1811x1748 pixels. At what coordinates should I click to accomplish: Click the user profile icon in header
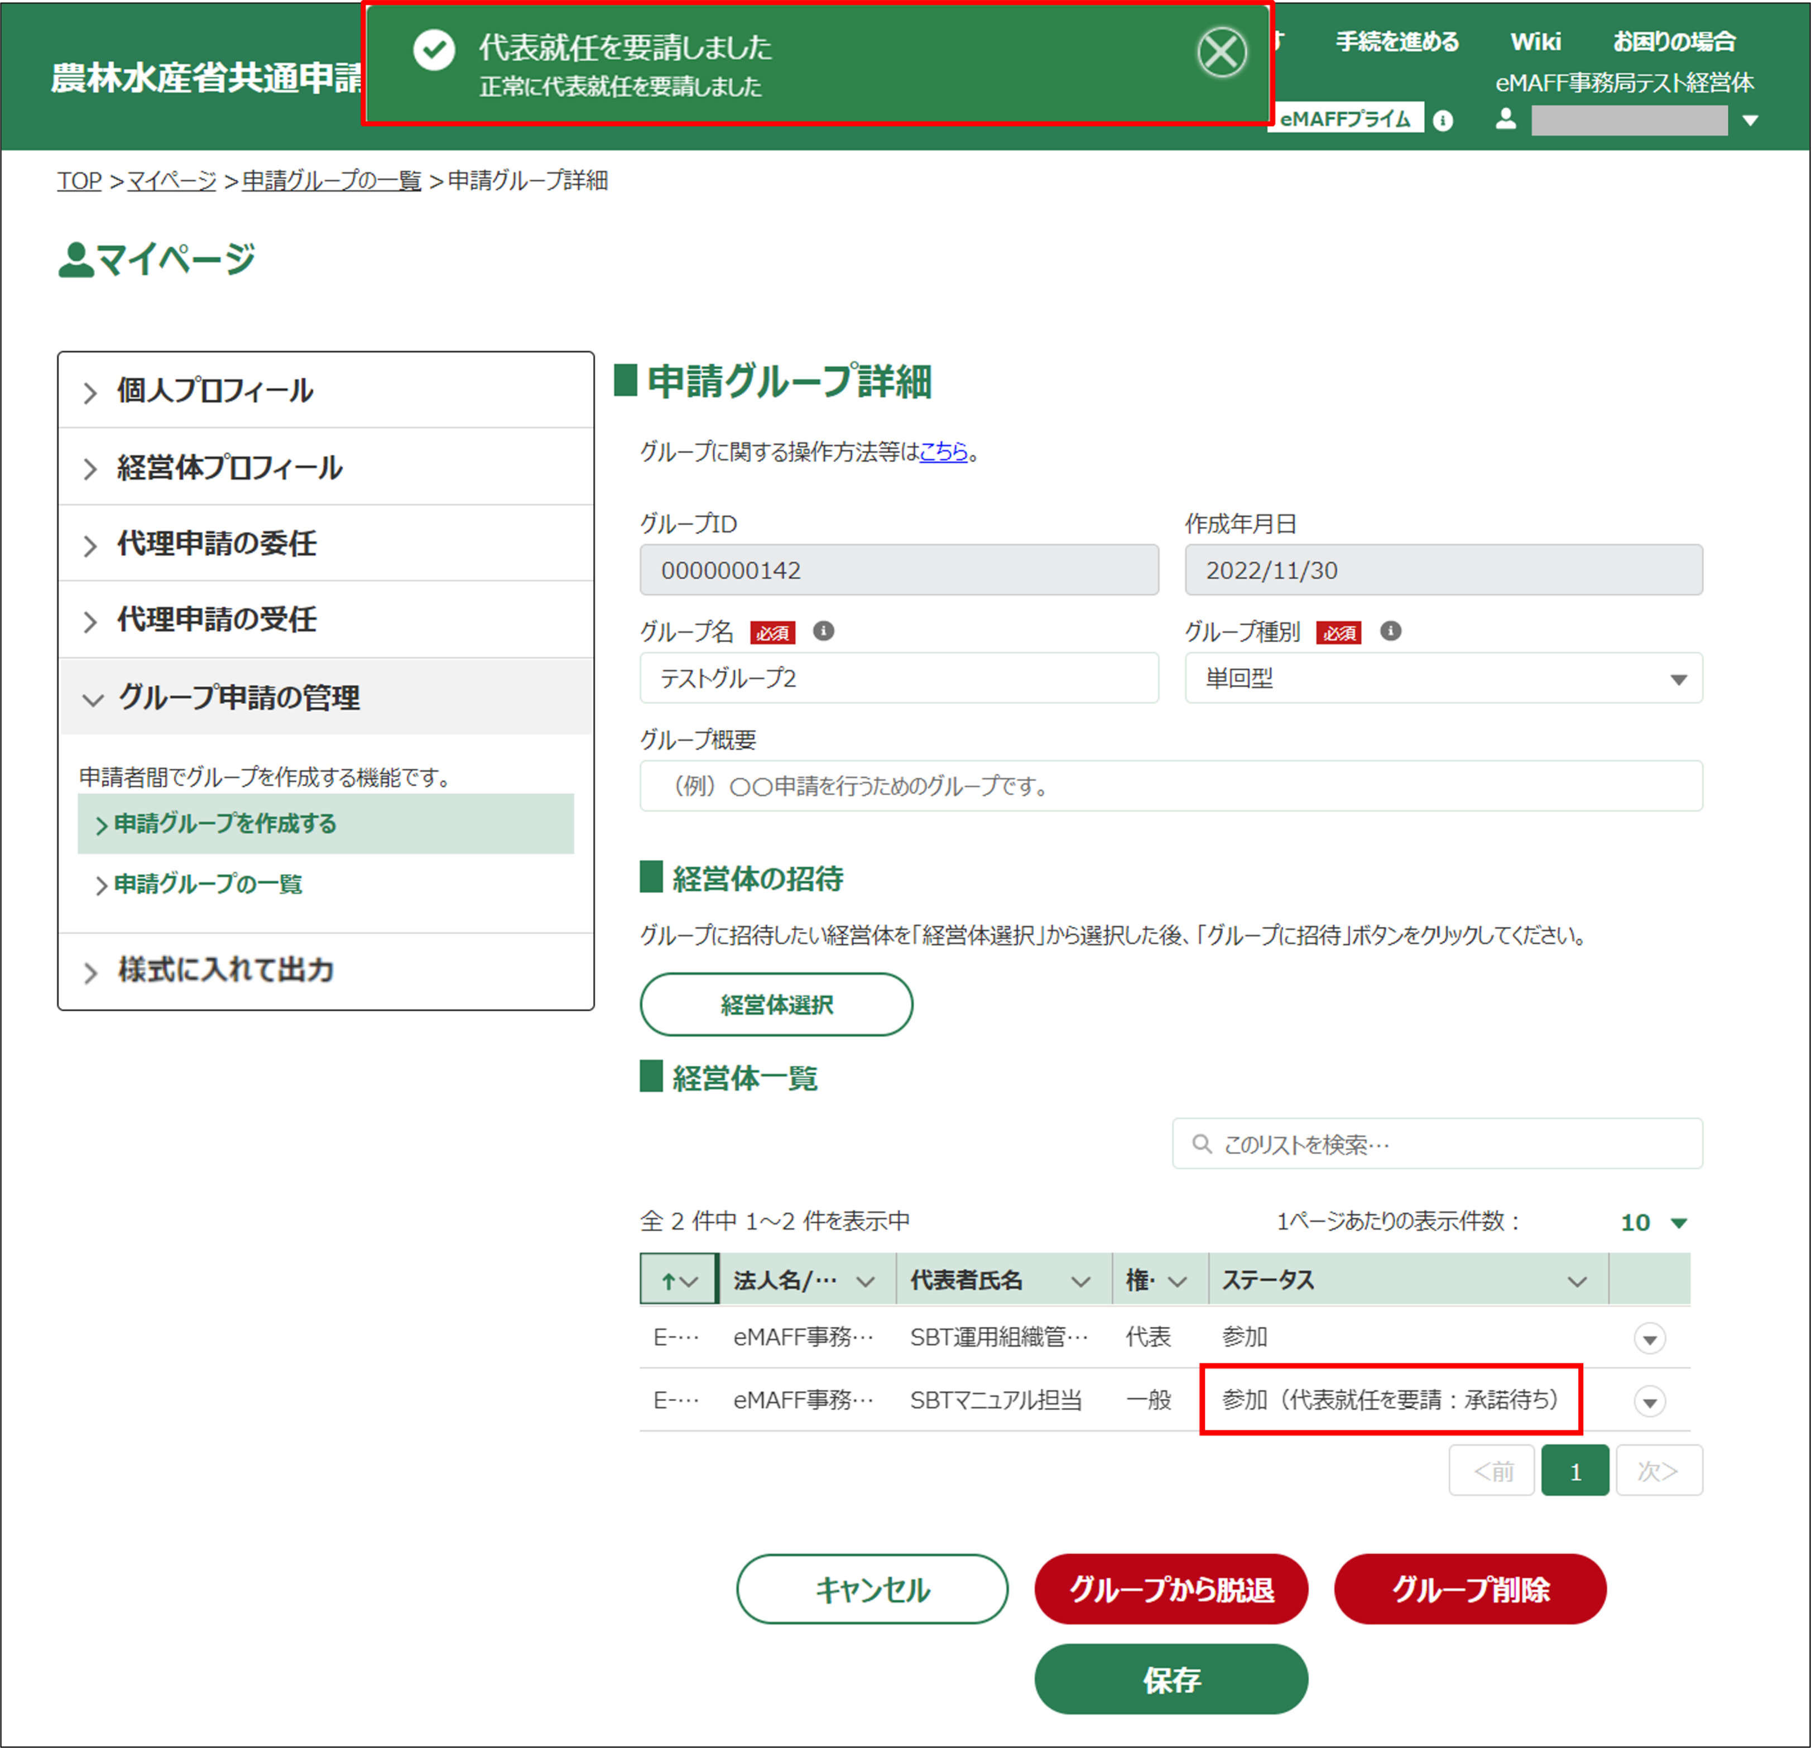[1505, 118]
